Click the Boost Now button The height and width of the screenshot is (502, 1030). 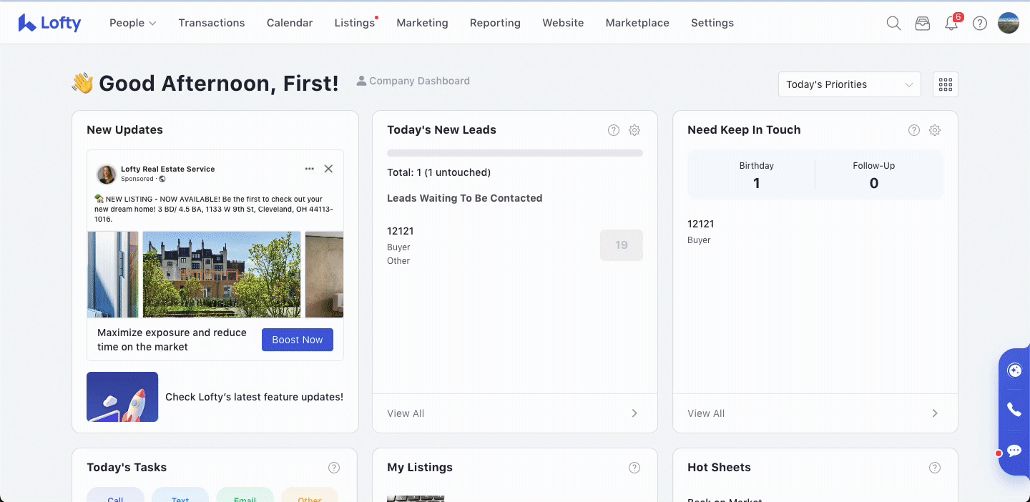tap(298, 340)
